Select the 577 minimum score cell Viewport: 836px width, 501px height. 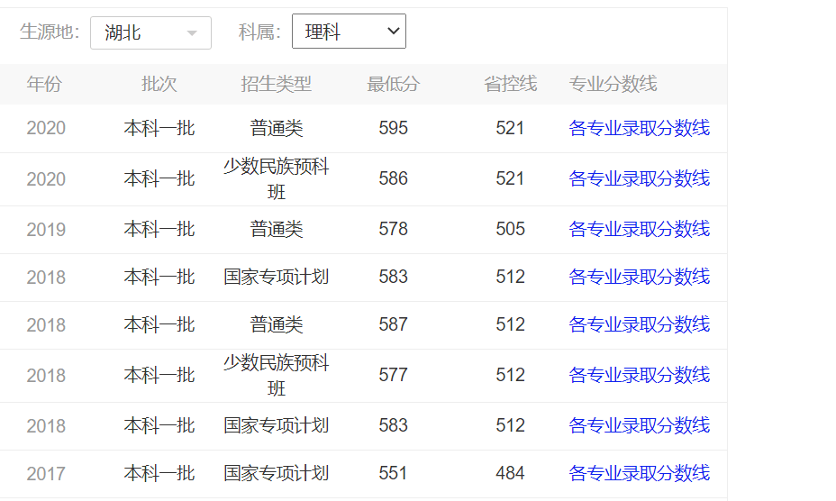[x=394, y=375]
